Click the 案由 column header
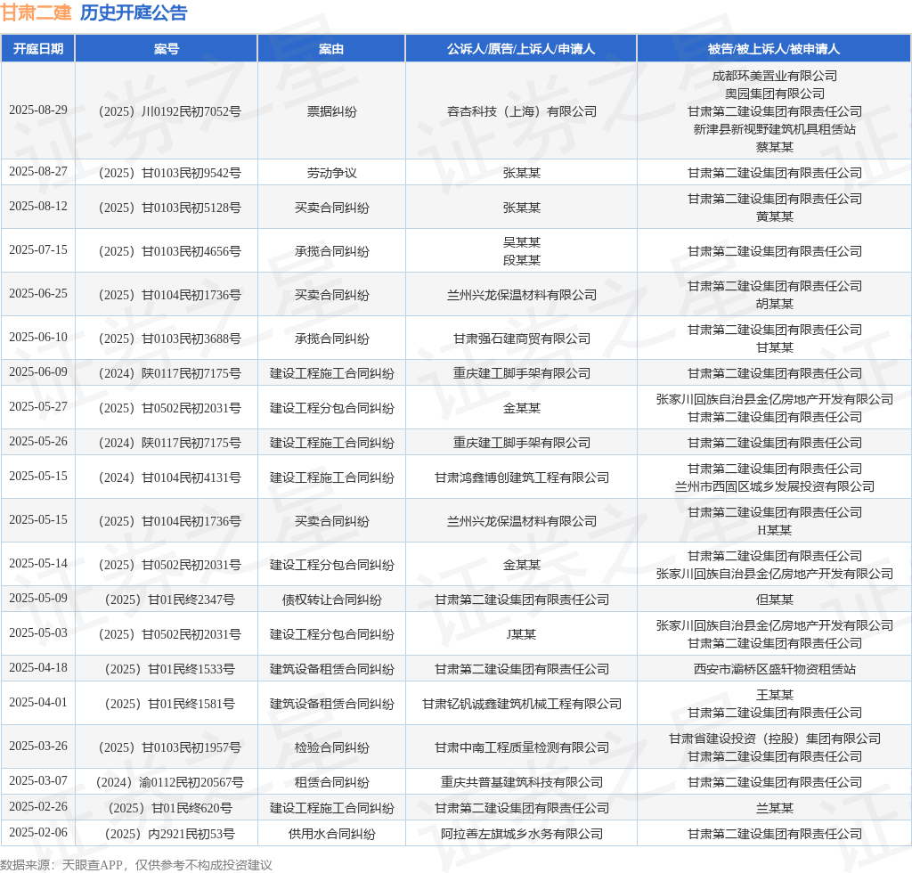The height and width of the screenshot is (873, 912). tap(331, 49)
